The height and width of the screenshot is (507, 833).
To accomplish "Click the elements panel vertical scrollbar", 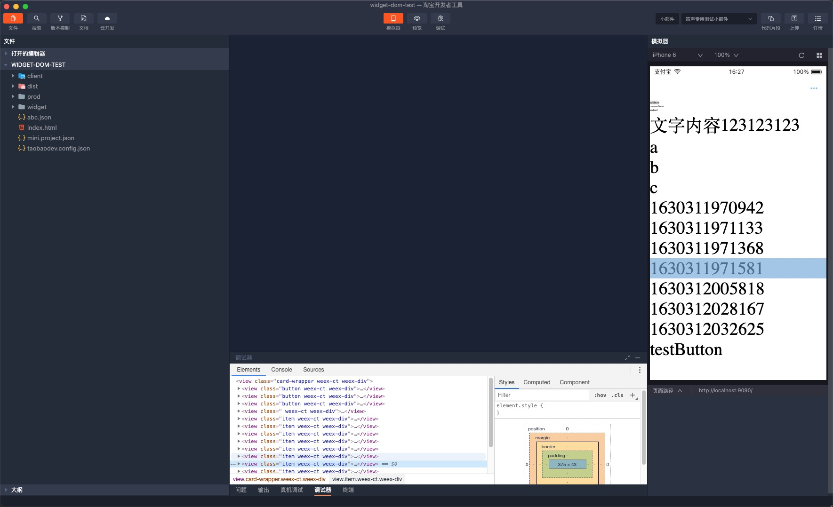I will click(x=490, y=412).
